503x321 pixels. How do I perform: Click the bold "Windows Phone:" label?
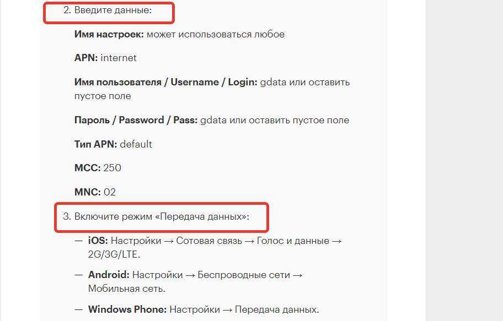click(x=127, y=309)
